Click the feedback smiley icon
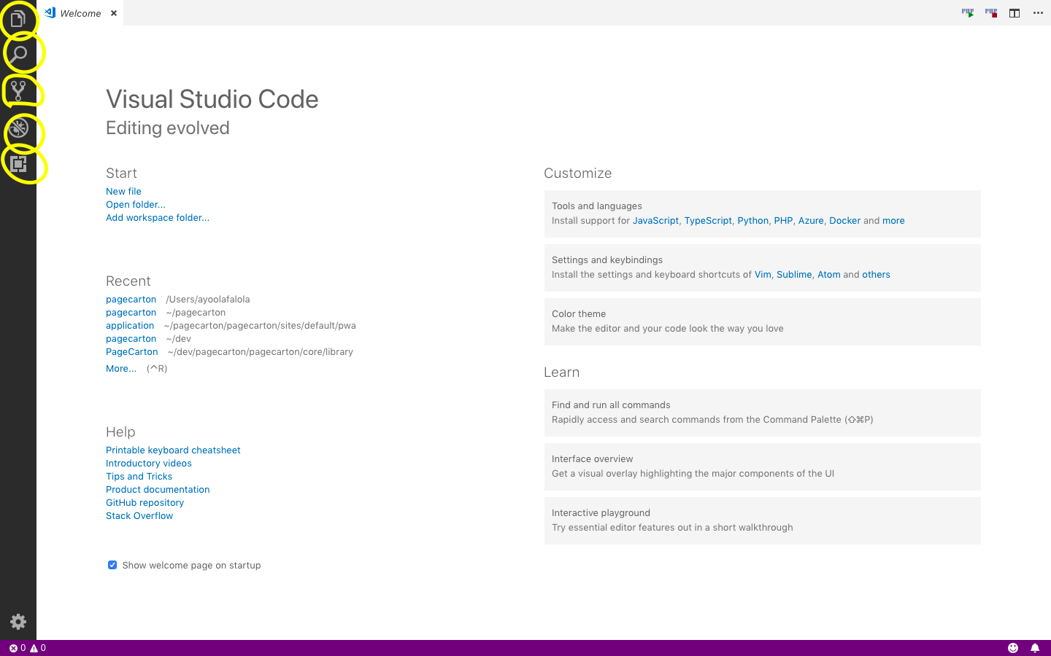The image size is (1051, 656). (x=1013, y=648)
